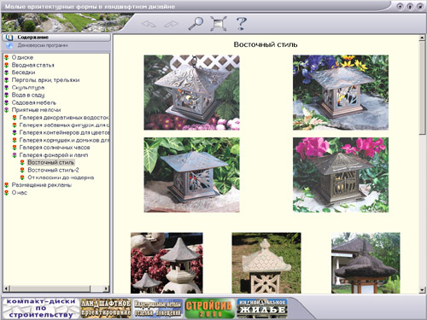Click the carved stone lantern on grass photo
Image resolution: width=427 pixels, height=320 pixels.
[266, 263]
